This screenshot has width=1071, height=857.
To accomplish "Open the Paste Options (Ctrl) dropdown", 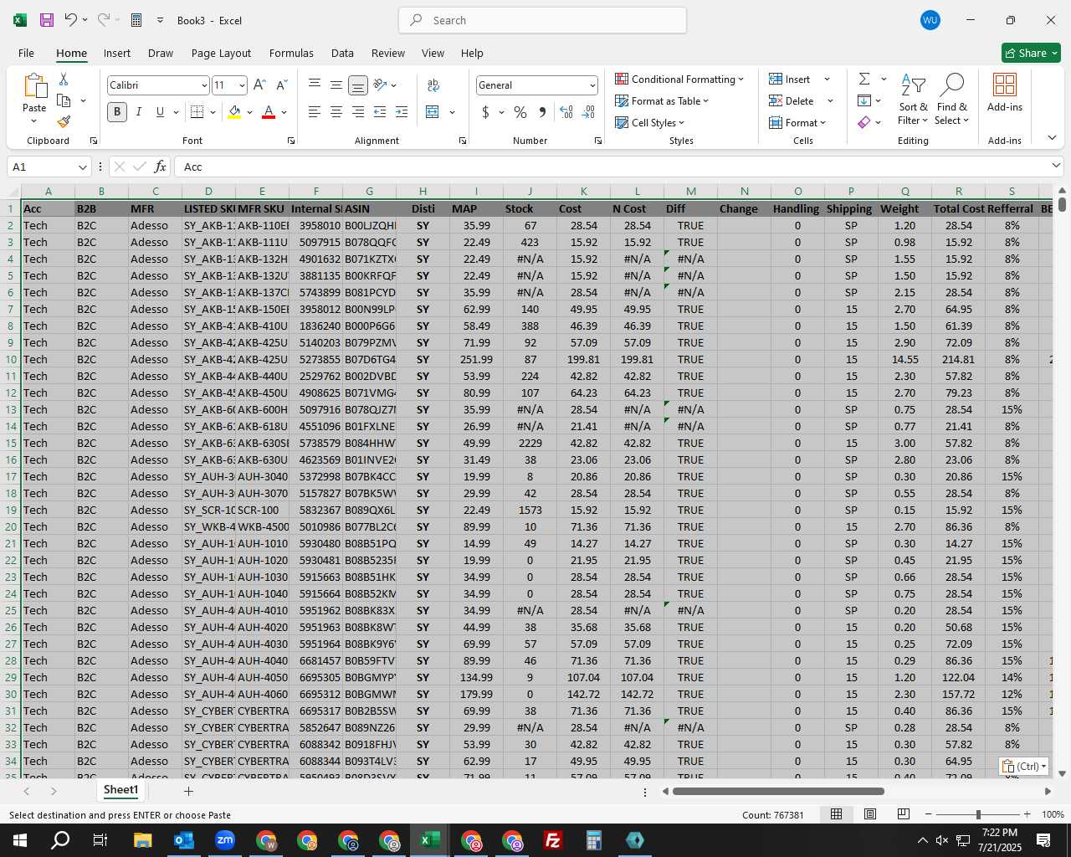I will click(1023, 766).
